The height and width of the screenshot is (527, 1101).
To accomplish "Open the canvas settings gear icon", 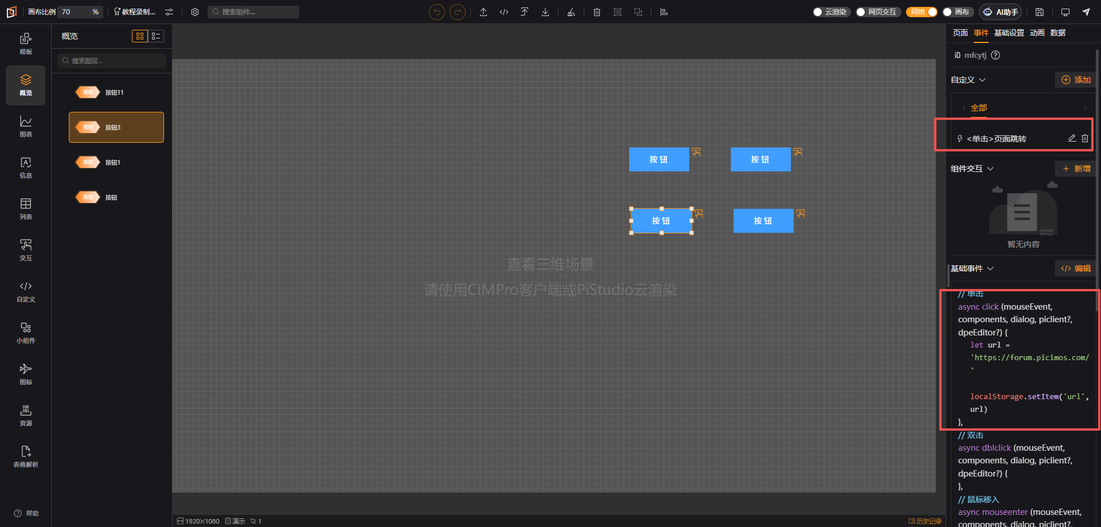I will [x=195, y=12].
